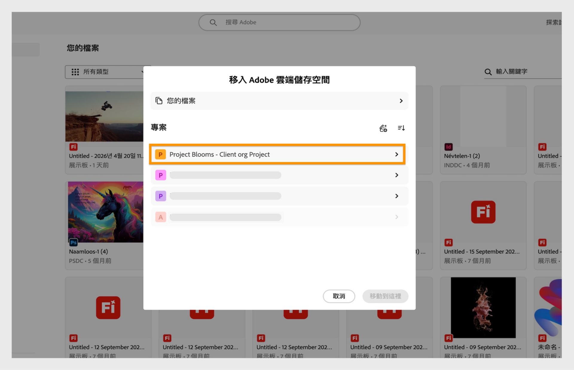Open the 所有類型 type filter dropdown
This screenshot has height=370, width=574.
105,72
